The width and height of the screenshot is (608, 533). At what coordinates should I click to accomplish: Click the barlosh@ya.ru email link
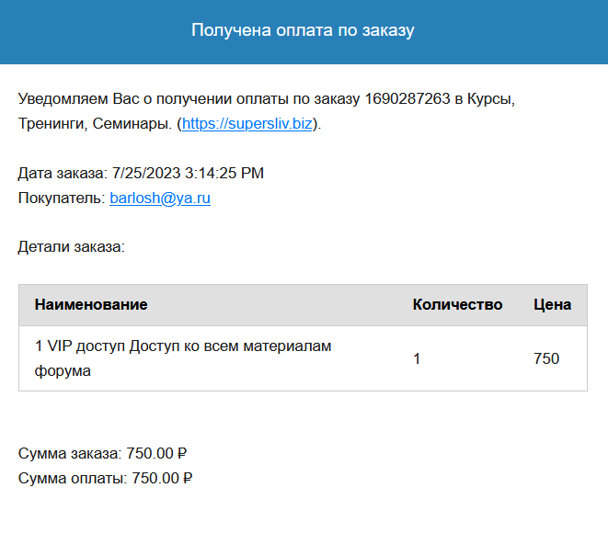point(160,198)
